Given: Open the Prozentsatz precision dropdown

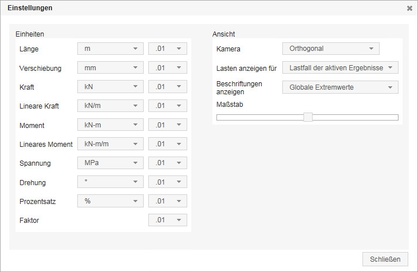Looking at the screenshot, I should pyautogui.click(x=168, y=201).
